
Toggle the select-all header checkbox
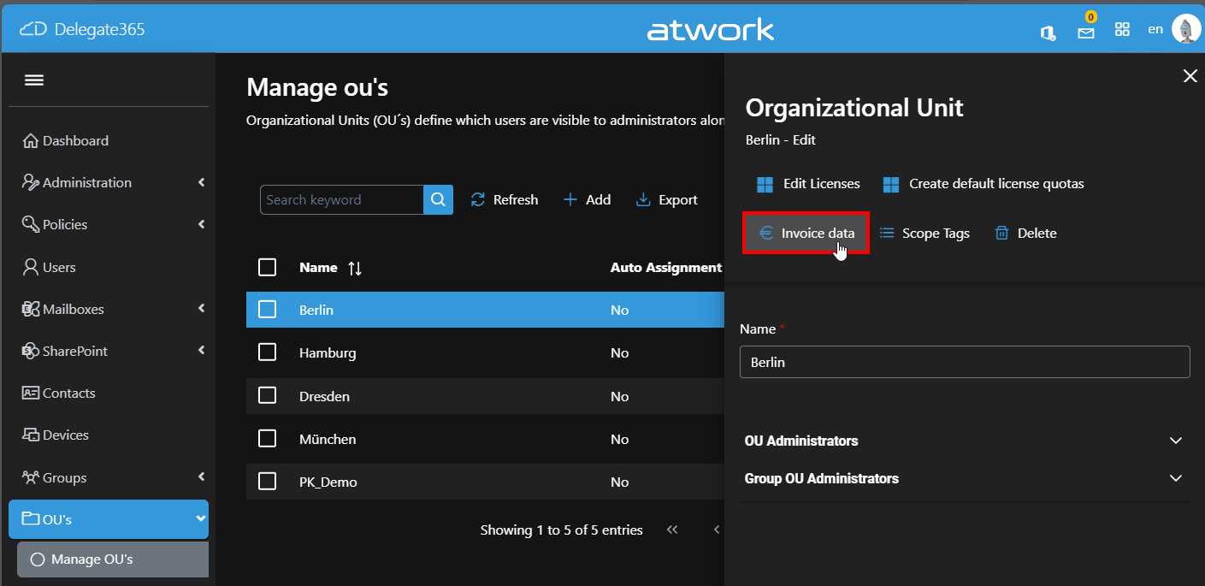[267, 268]
